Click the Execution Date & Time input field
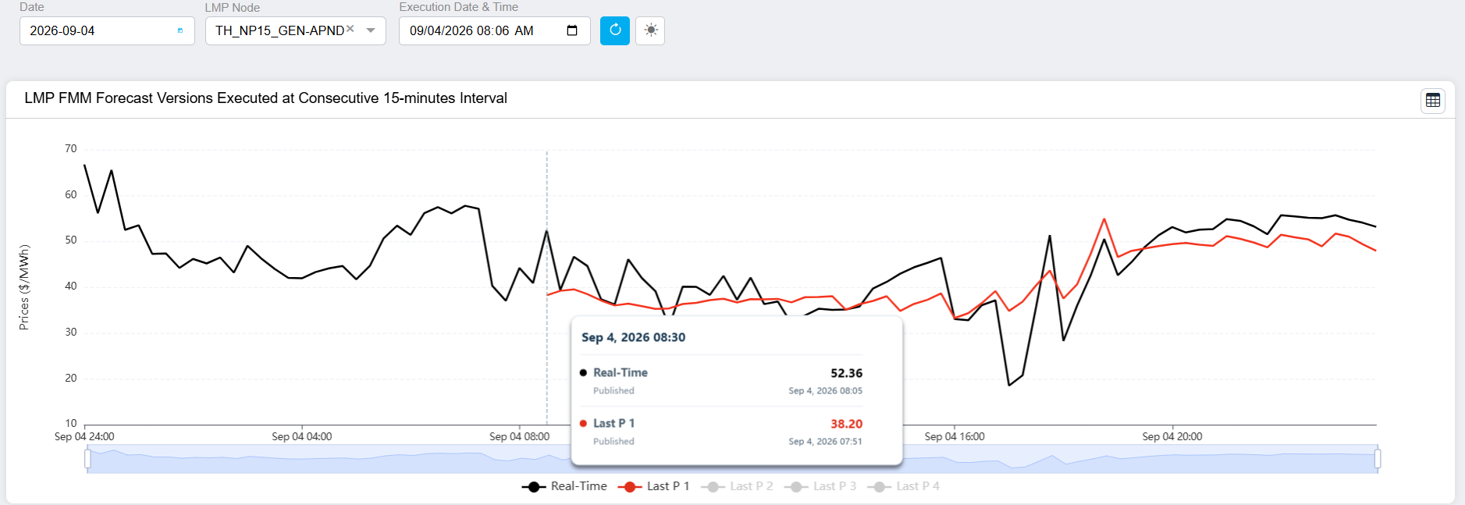This screenshot has height=505, width=1465. pyautogui.click(x=494, y=30)
